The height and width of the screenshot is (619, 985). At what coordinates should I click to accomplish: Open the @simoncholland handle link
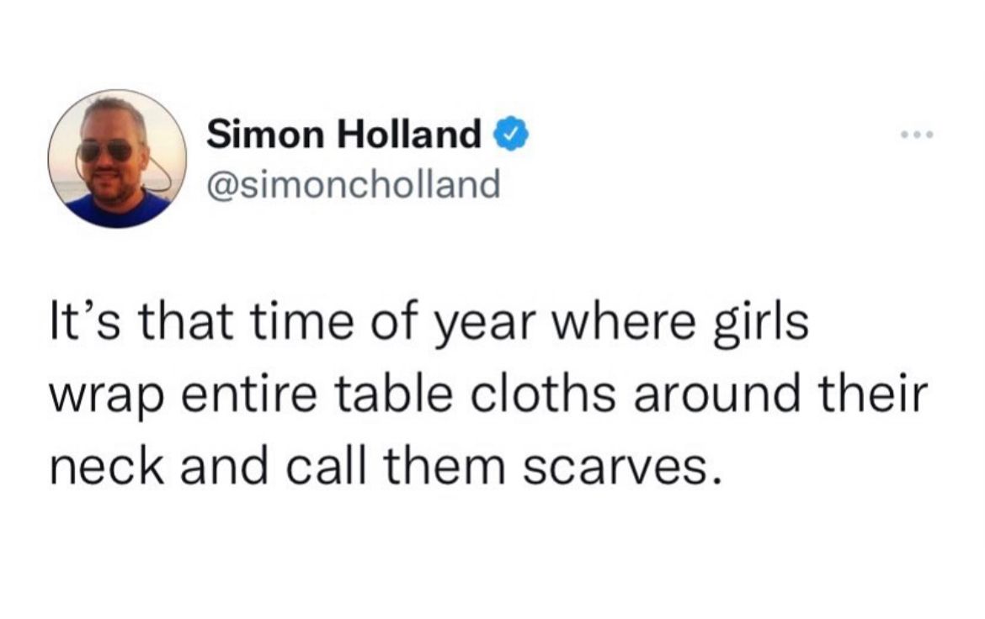[353, 183]
